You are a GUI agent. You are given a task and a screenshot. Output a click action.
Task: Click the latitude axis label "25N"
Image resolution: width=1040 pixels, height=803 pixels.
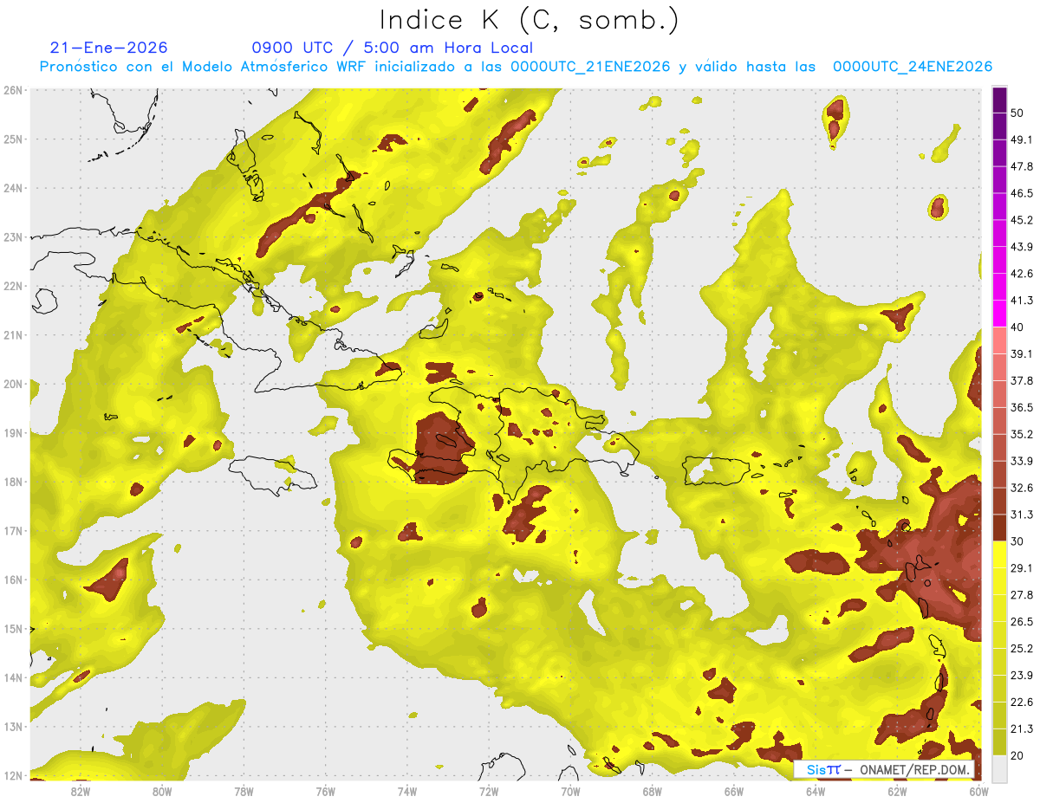pyautogui.click(x=13, y=139)
